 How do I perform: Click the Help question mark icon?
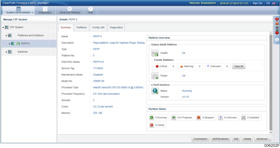click(90, 9)
